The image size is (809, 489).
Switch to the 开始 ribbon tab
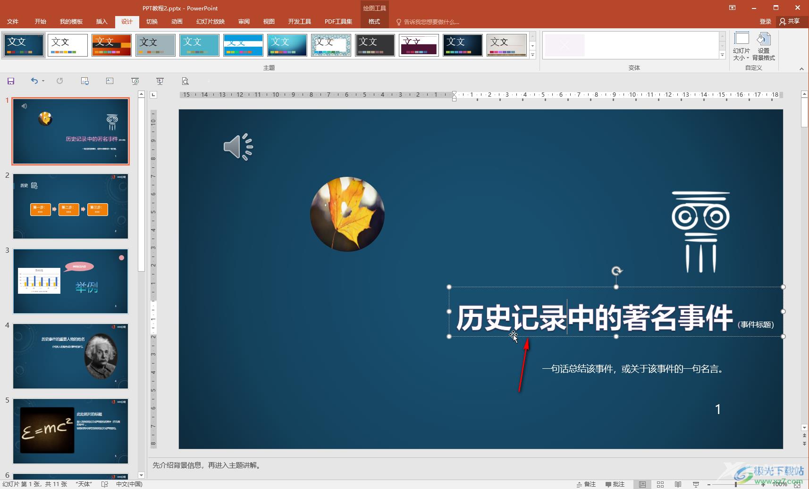[40, 22]
